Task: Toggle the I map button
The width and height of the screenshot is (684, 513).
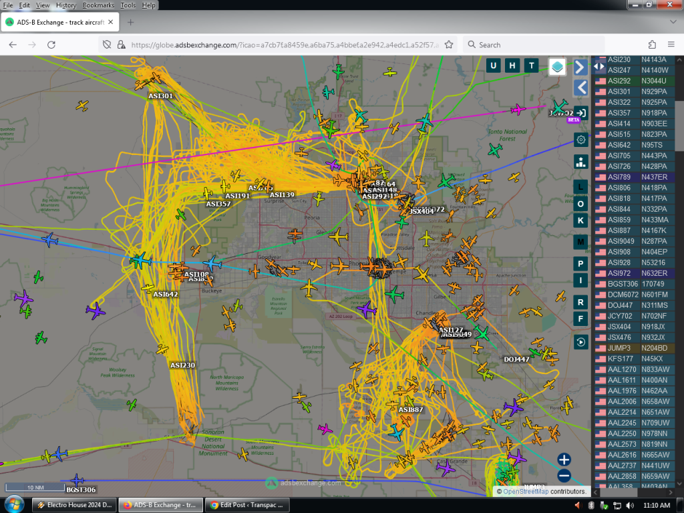Action: (x=580, y=281)
